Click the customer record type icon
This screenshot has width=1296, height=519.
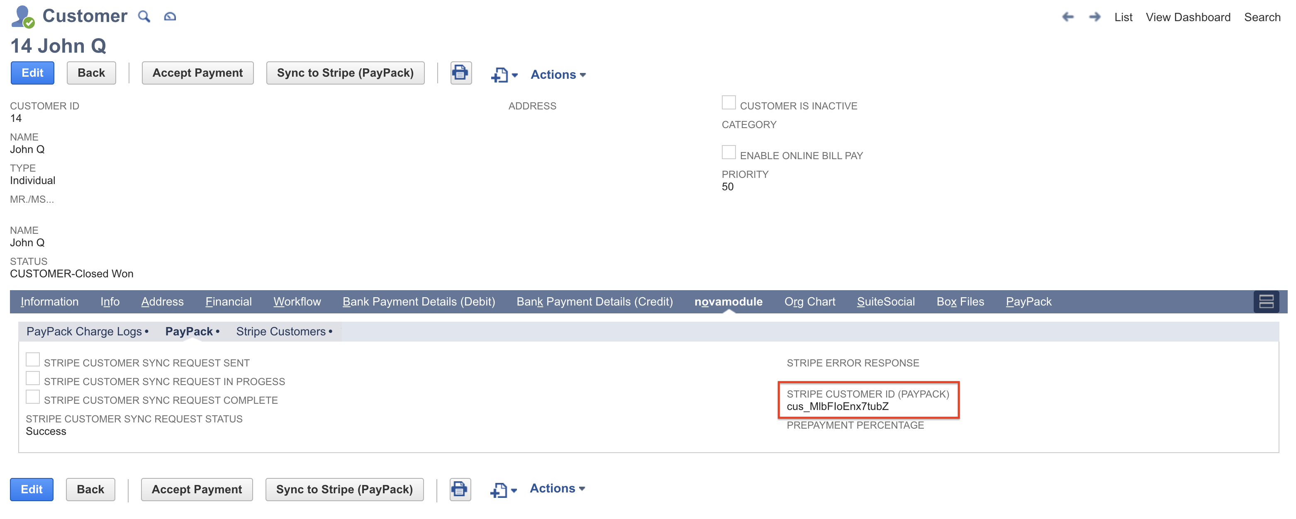tap(22, 17)
